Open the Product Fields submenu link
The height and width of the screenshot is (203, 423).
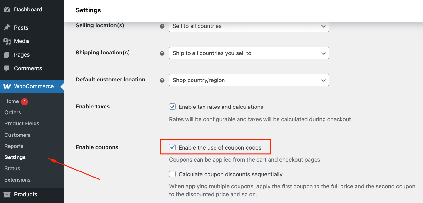[x=22, y=123]
